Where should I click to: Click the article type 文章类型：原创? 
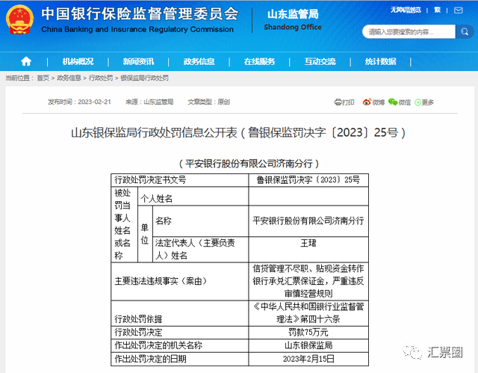point(209,102)
